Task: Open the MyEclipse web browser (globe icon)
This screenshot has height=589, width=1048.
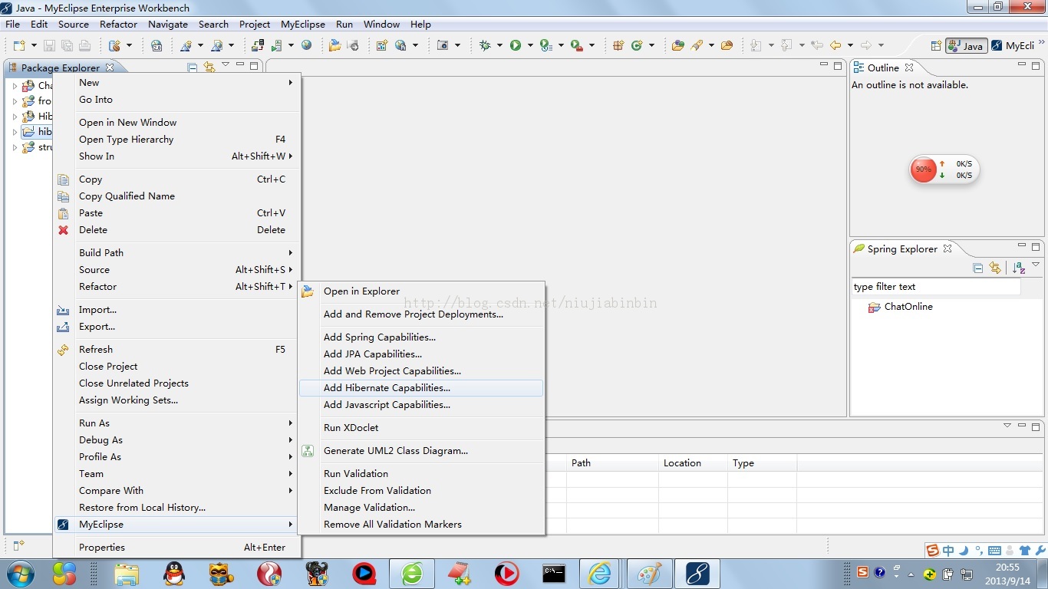Action: click(x=308, y=45)
